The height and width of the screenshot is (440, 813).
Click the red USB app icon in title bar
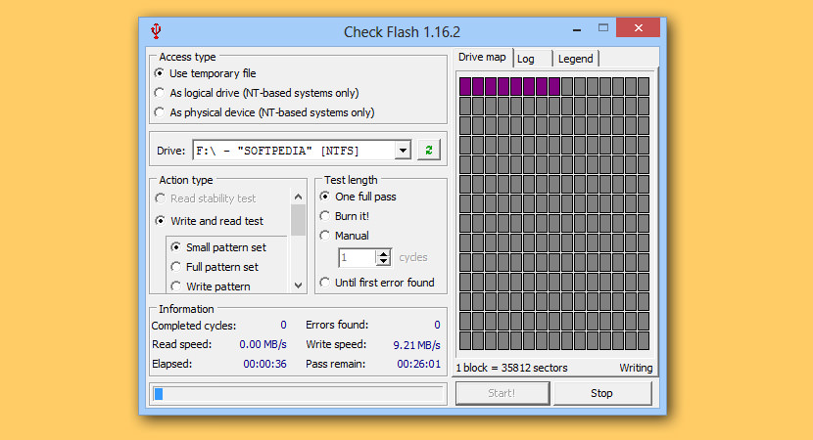tap(156, 31)
